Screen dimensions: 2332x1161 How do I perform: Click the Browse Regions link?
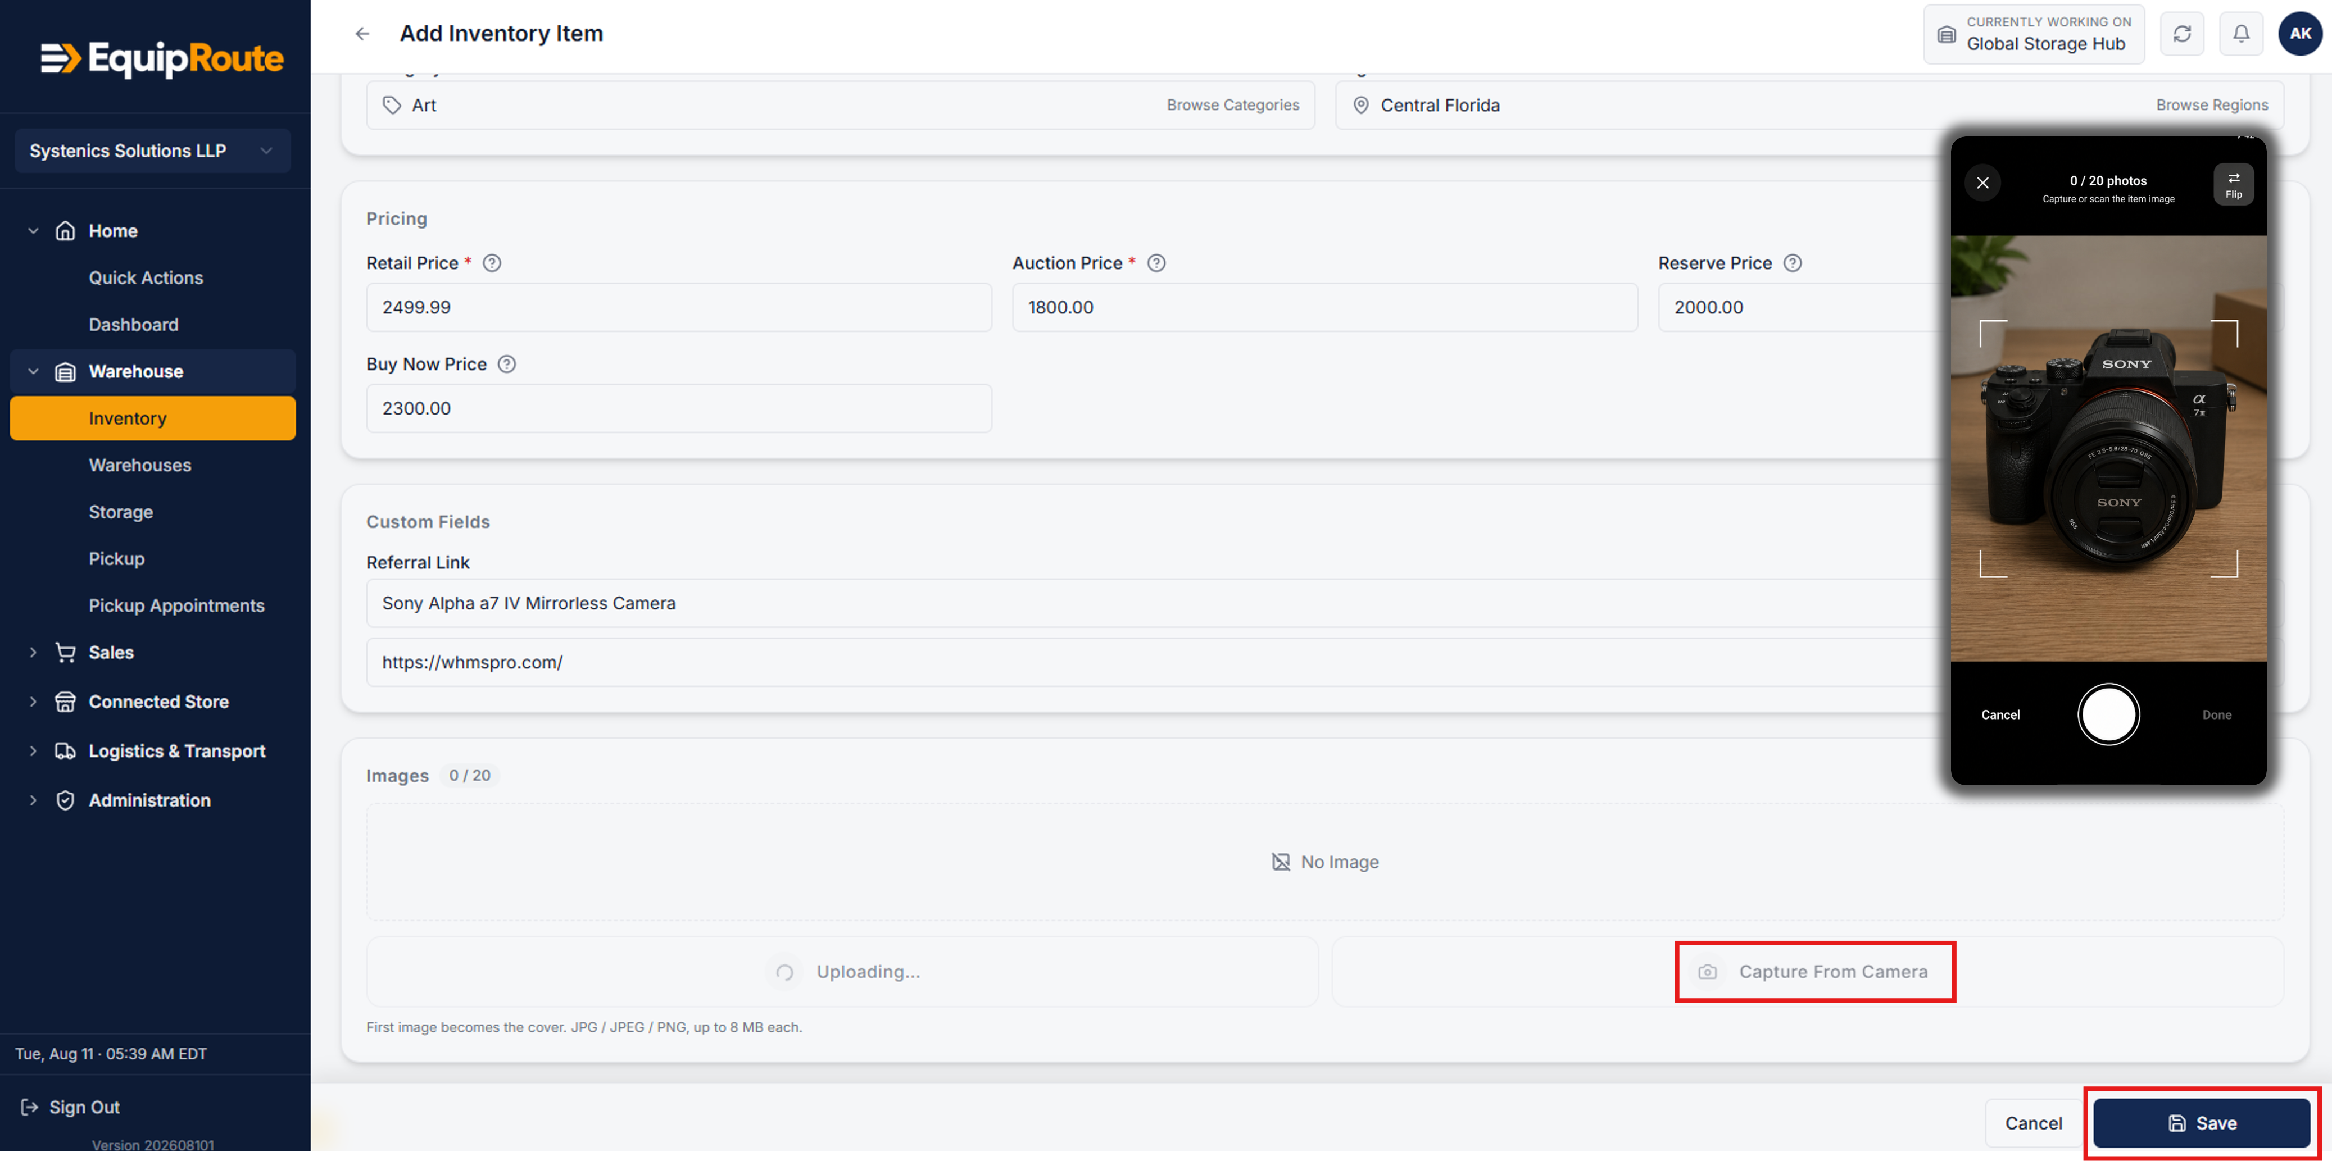(2212, 105)
